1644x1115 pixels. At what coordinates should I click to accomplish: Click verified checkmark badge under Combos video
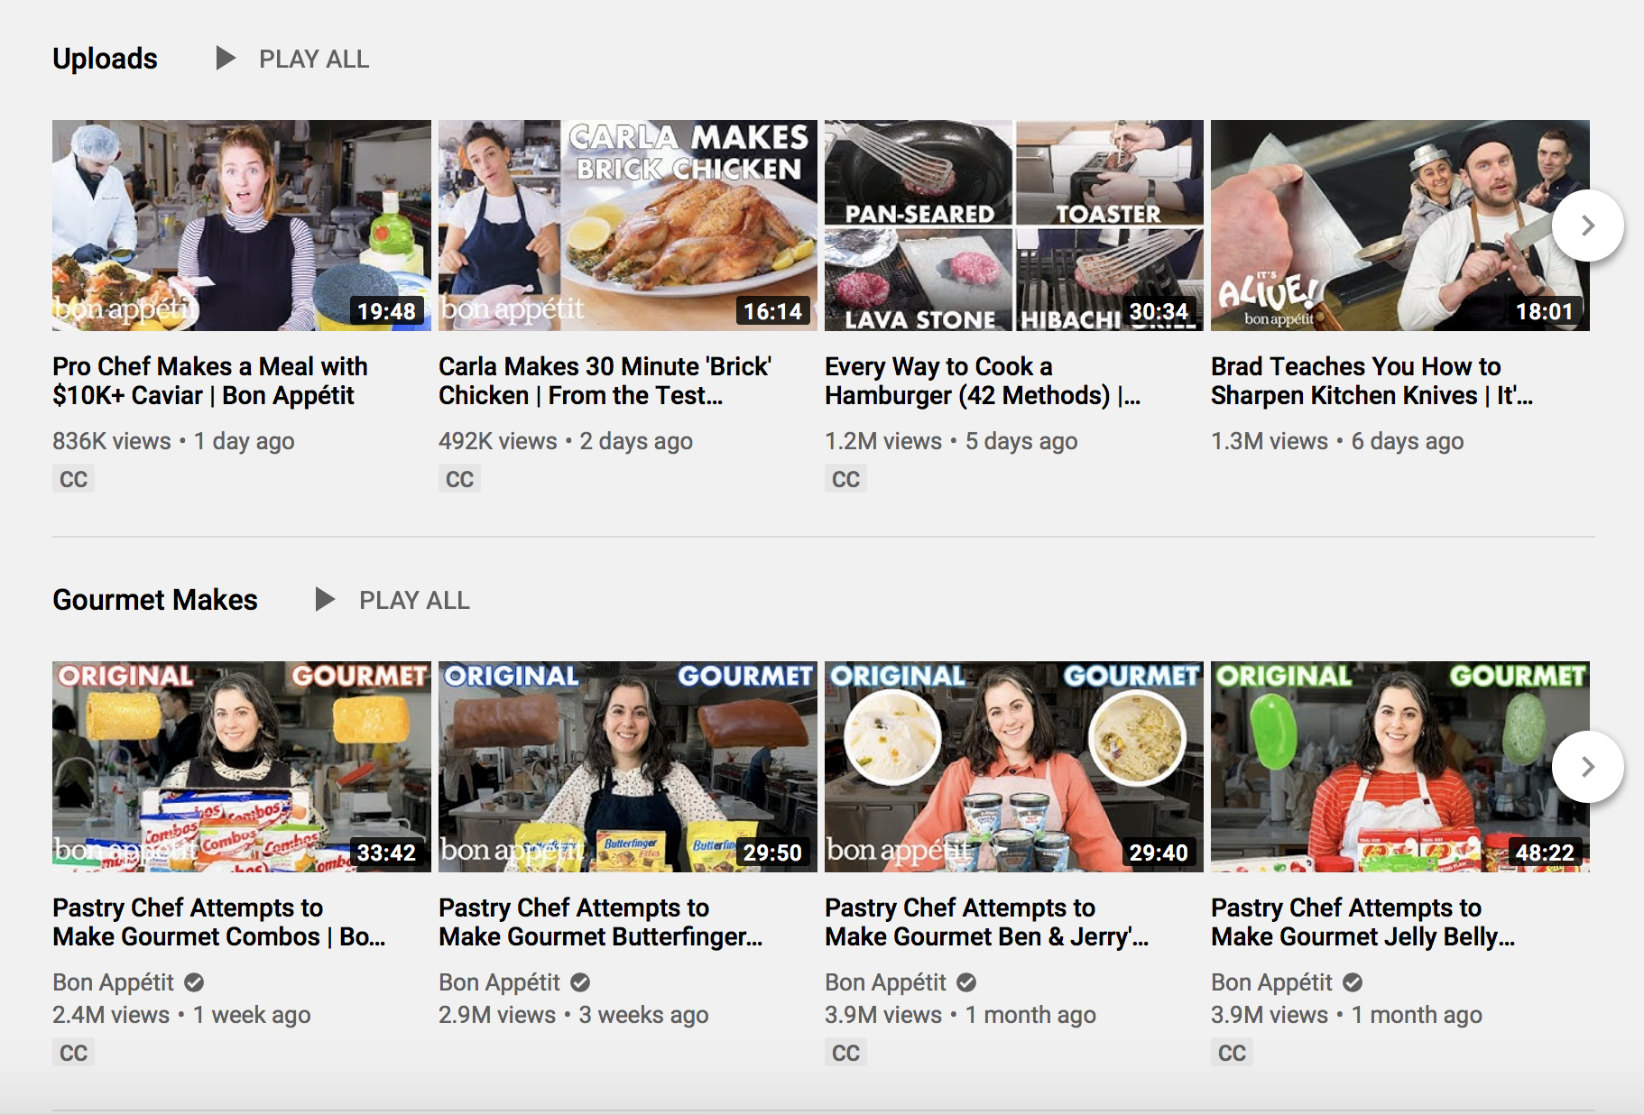194,982
